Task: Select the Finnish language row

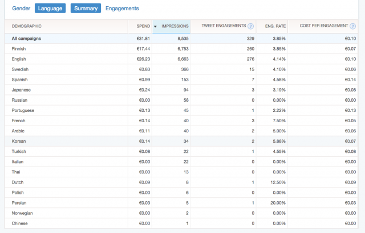Action: 19,49
